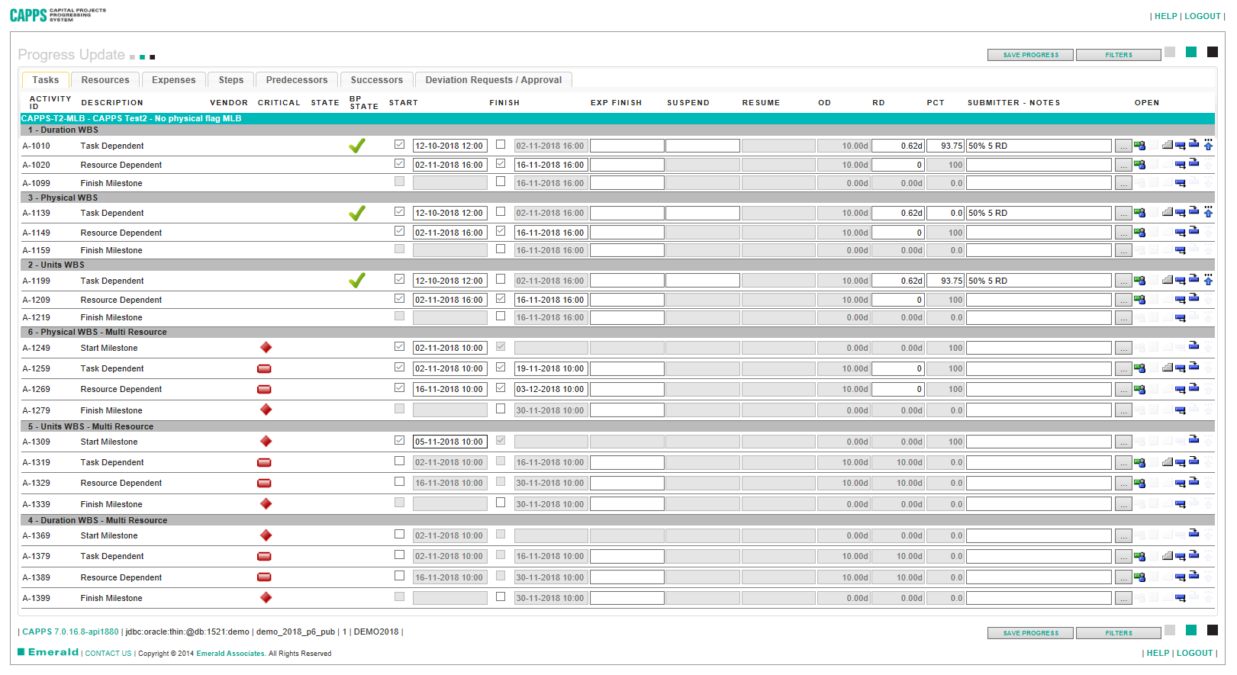Open the Deviation Requests / Approval tab
The width and height of the screenshot is (1237, 675).
[493, 80]
